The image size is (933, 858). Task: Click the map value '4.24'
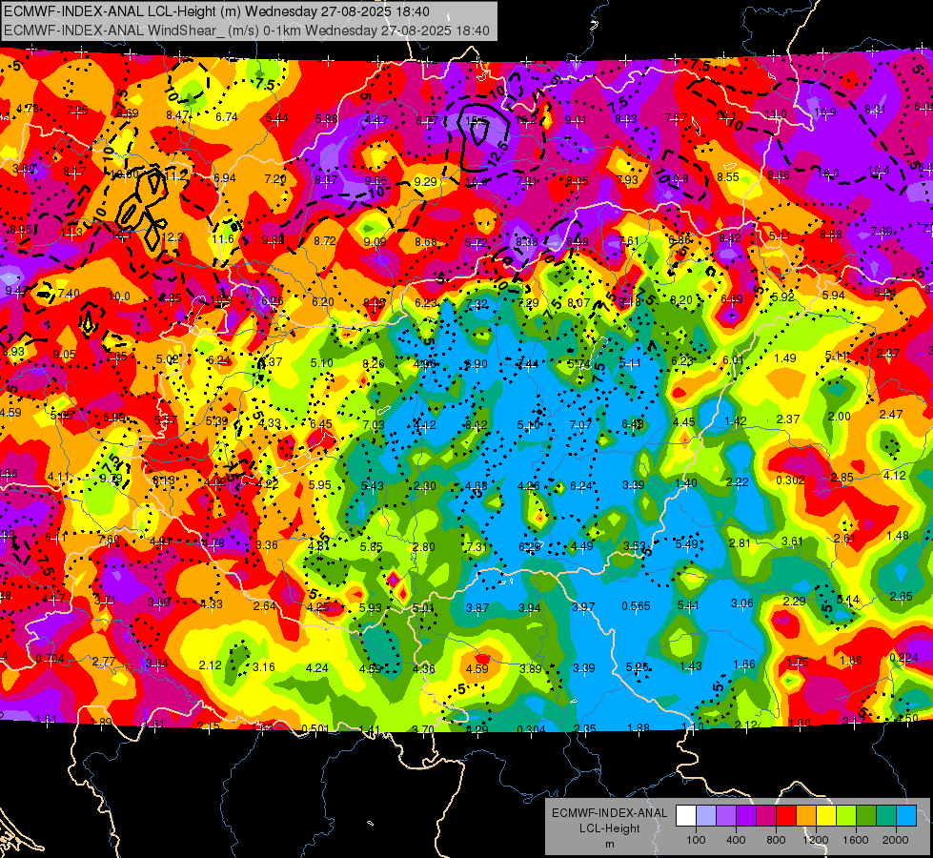316,668
